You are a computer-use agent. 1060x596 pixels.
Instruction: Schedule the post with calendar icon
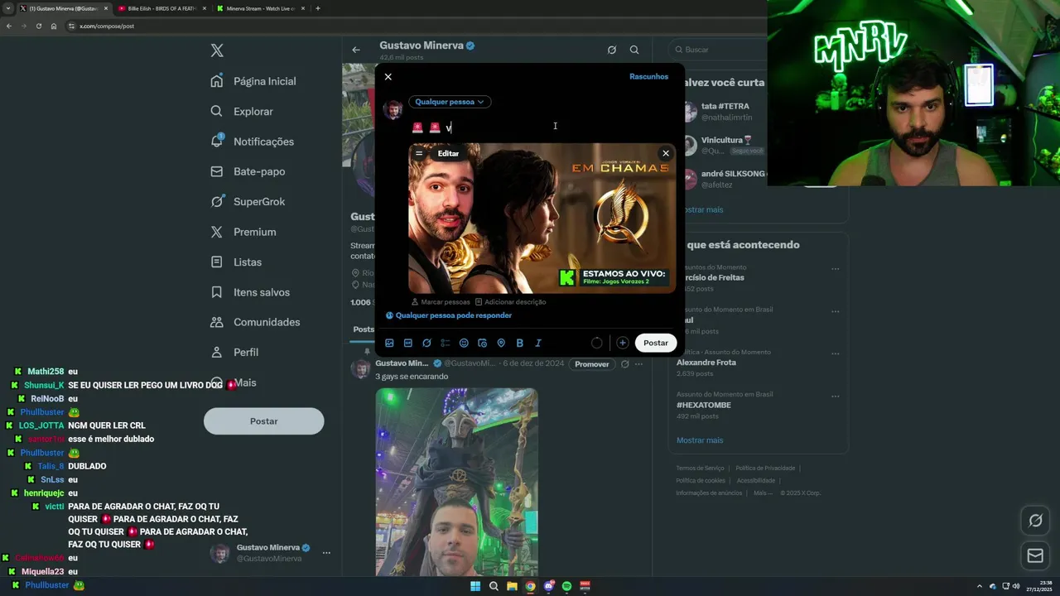483,343
